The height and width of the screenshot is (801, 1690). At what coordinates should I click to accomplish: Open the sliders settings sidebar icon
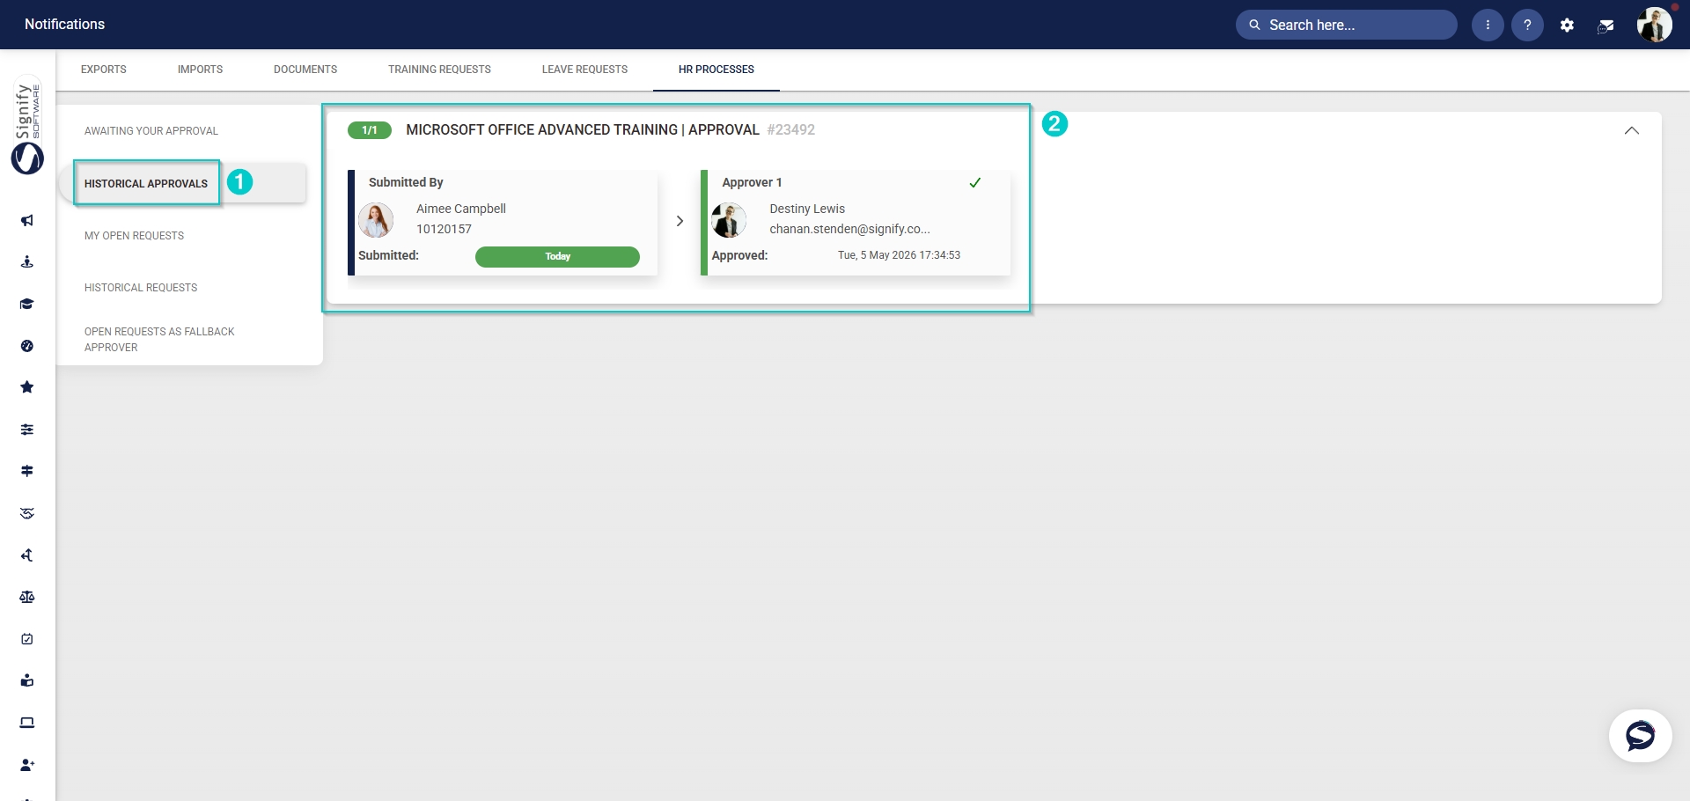pos(27,430)
